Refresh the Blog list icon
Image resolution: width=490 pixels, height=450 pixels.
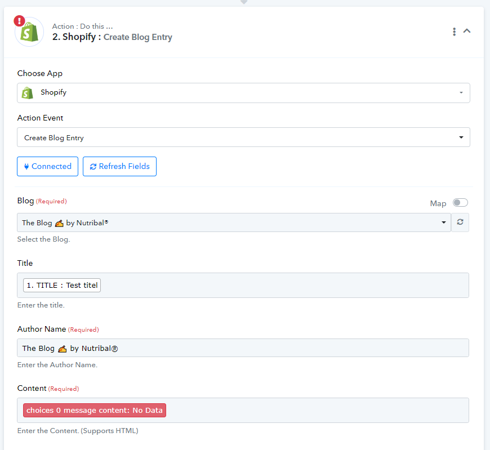tap(460, 222)
